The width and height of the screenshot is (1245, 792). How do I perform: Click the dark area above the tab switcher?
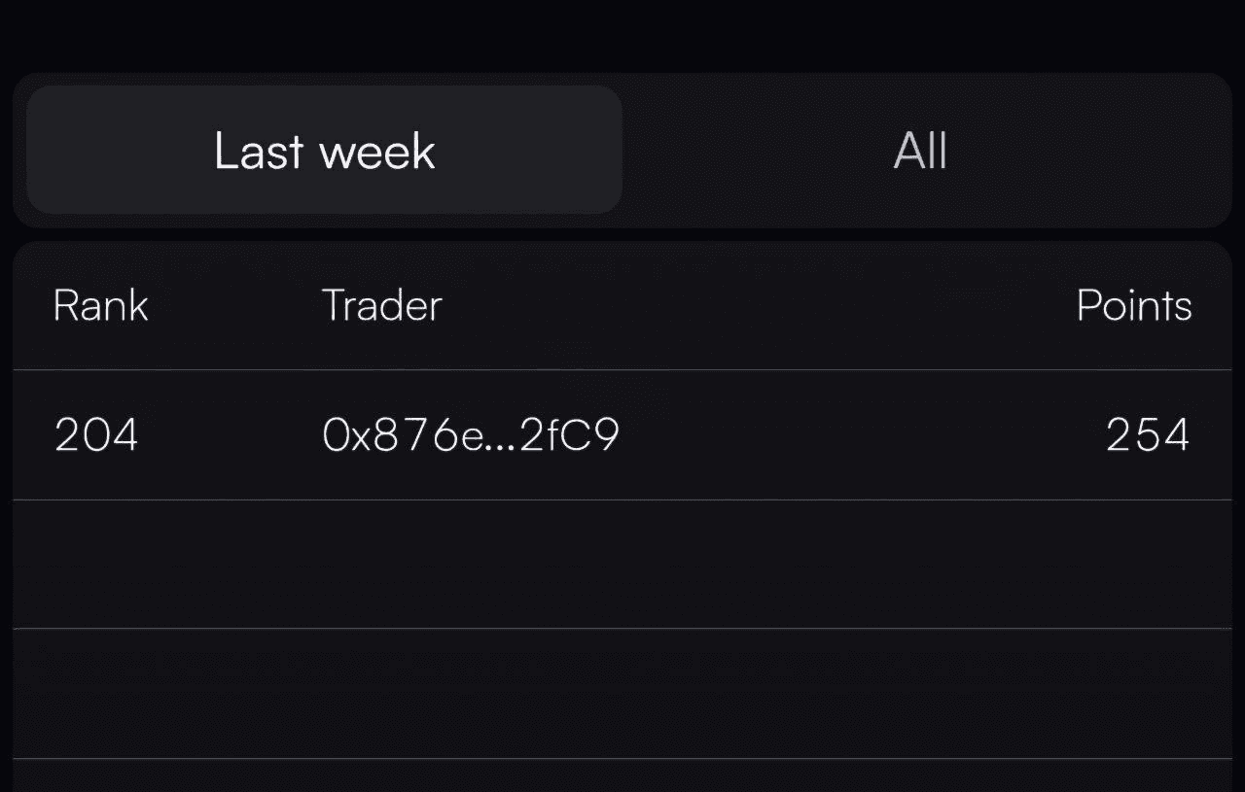pyautogui.click(x=622, y=35)
